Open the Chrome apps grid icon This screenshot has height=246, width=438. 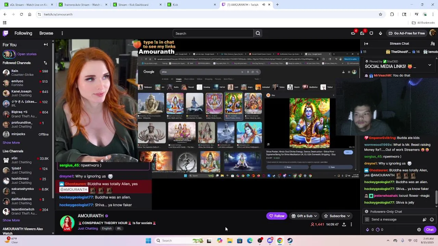[x=4, y=23]
